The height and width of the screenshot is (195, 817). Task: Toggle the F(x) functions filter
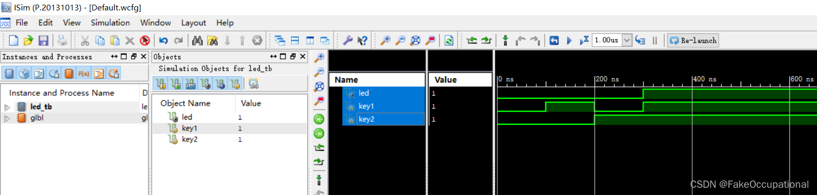click(x=84, y=73)
